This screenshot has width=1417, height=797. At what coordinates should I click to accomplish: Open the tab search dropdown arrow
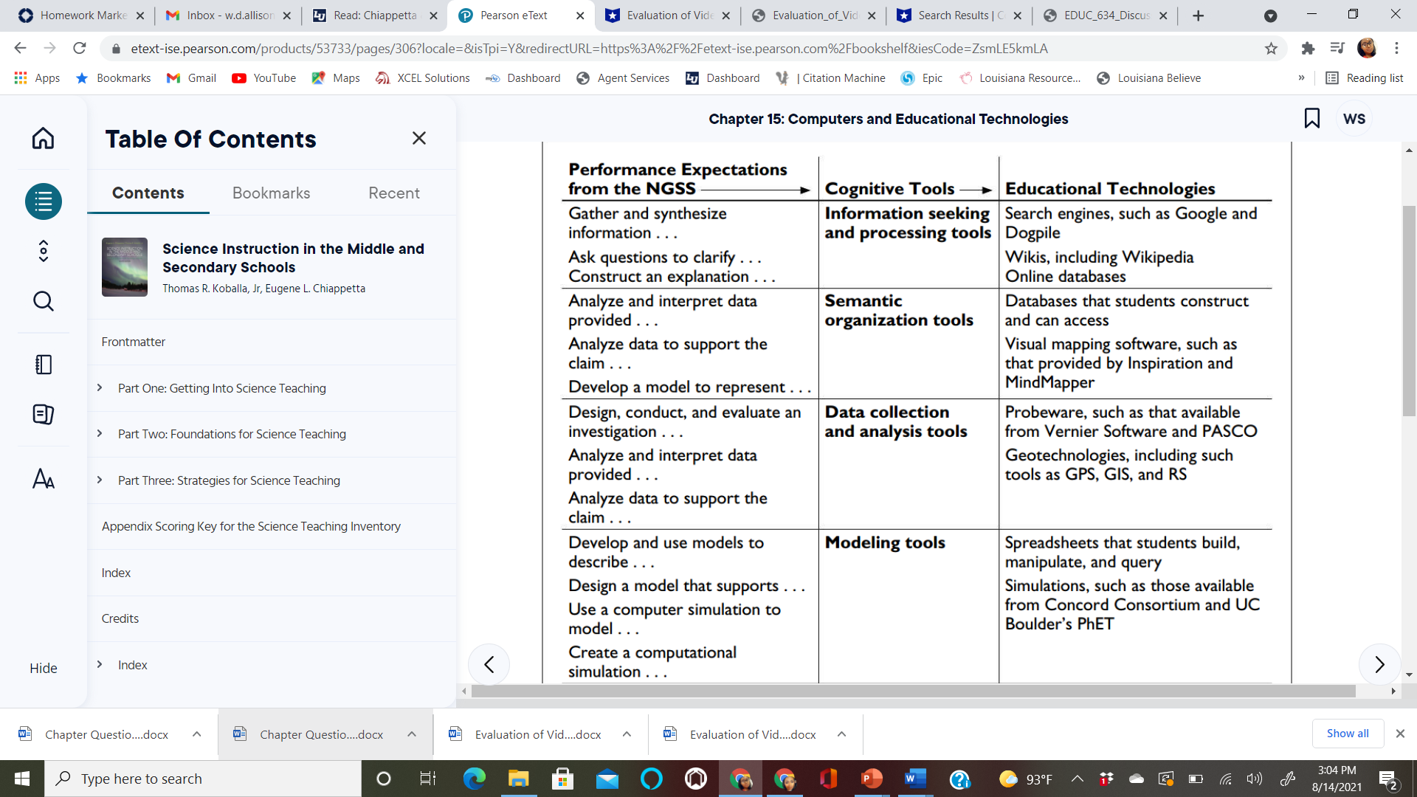pyautogui.click(x=1270, y=15)
